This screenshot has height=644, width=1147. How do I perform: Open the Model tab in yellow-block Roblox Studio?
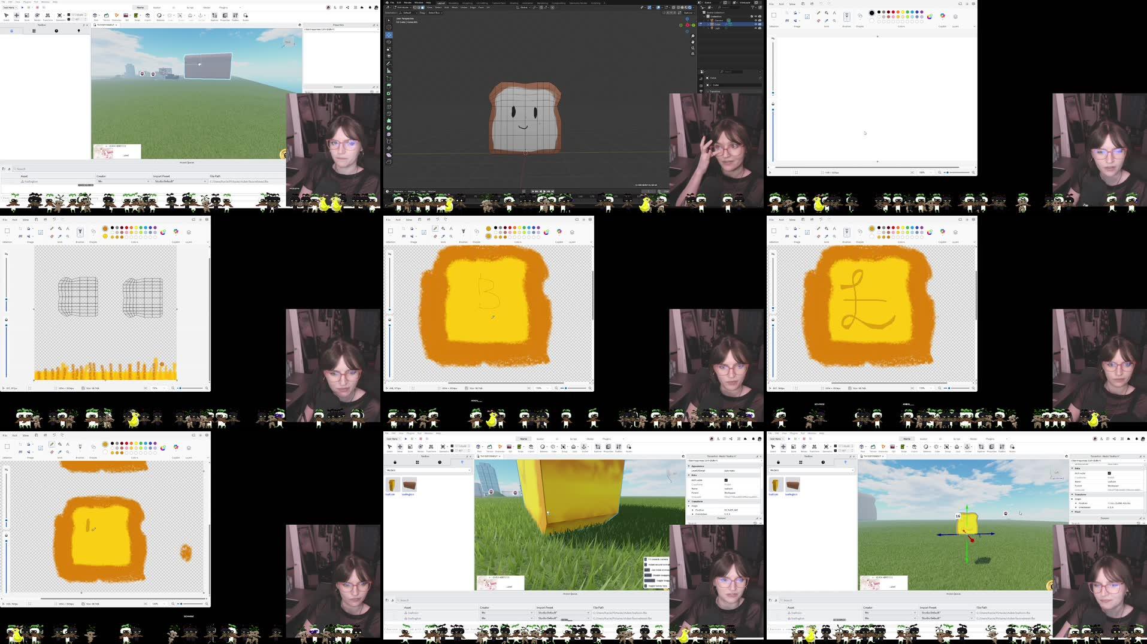point(589,439)
